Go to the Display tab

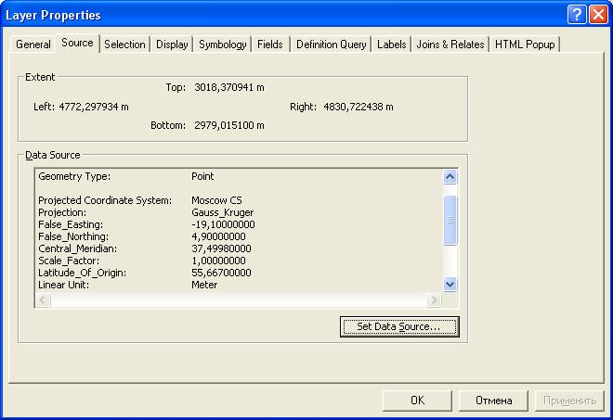click(x=172, y=45)
